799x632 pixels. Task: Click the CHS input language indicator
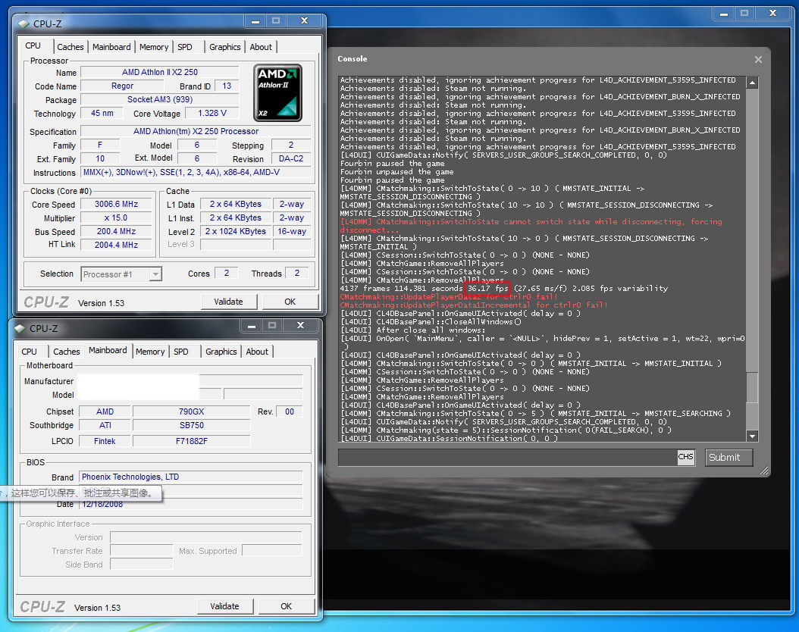pos(685,457)
